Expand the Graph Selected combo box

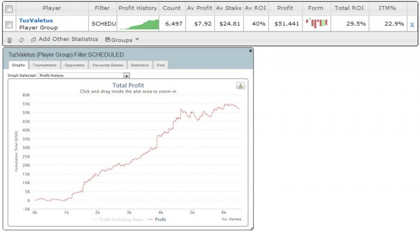point(84,76)
